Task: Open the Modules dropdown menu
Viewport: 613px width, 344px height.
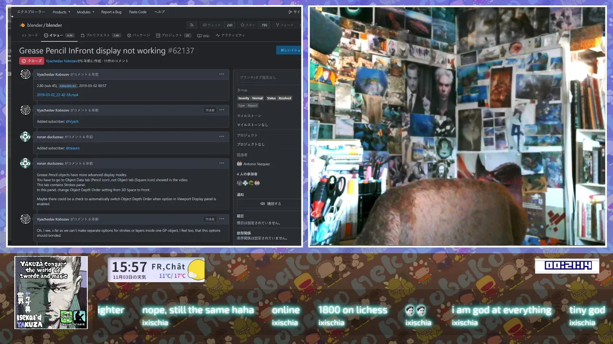Action: (86, 12)
